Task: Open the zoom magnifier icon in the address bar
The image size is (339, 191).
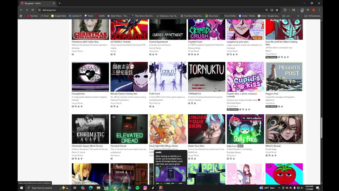Action: pyautogui.click(x=267, y=10)
